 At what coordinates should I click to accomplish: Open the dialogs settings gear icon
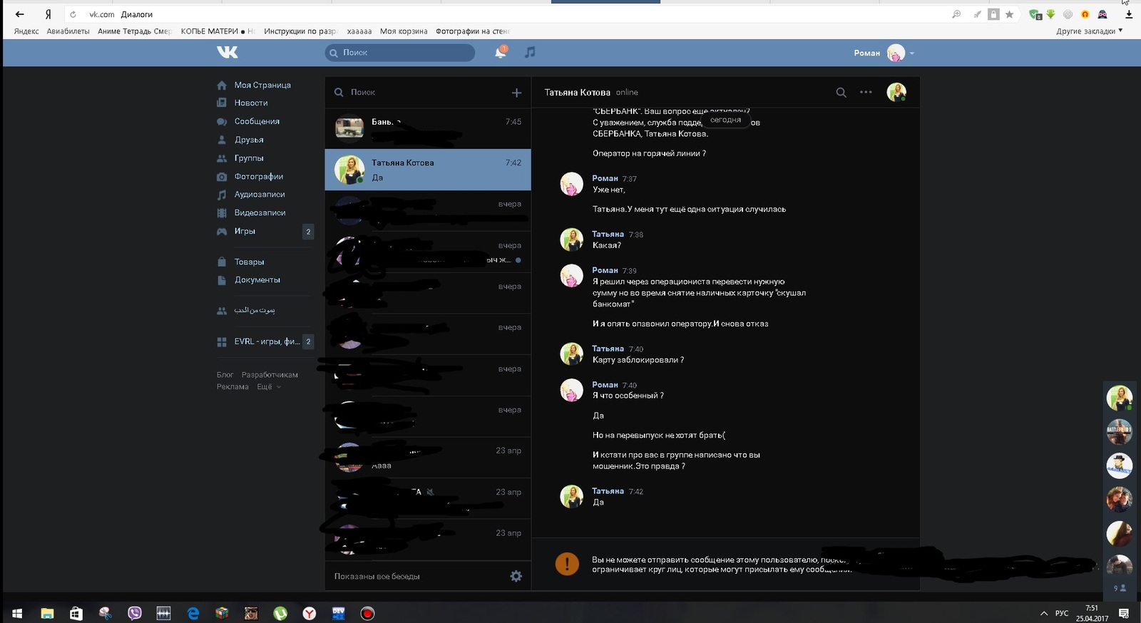coord(516,576)
